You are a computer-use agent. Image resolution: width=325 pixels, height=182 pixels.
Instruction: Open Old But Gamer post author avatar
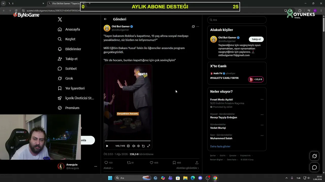[107, 28]
